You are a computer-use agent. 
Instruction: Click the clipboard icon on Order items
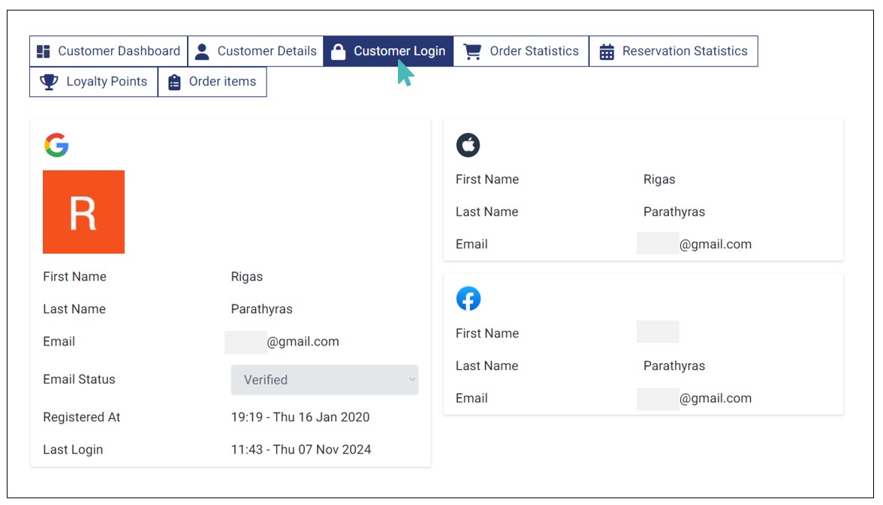[x=174, y=82]
